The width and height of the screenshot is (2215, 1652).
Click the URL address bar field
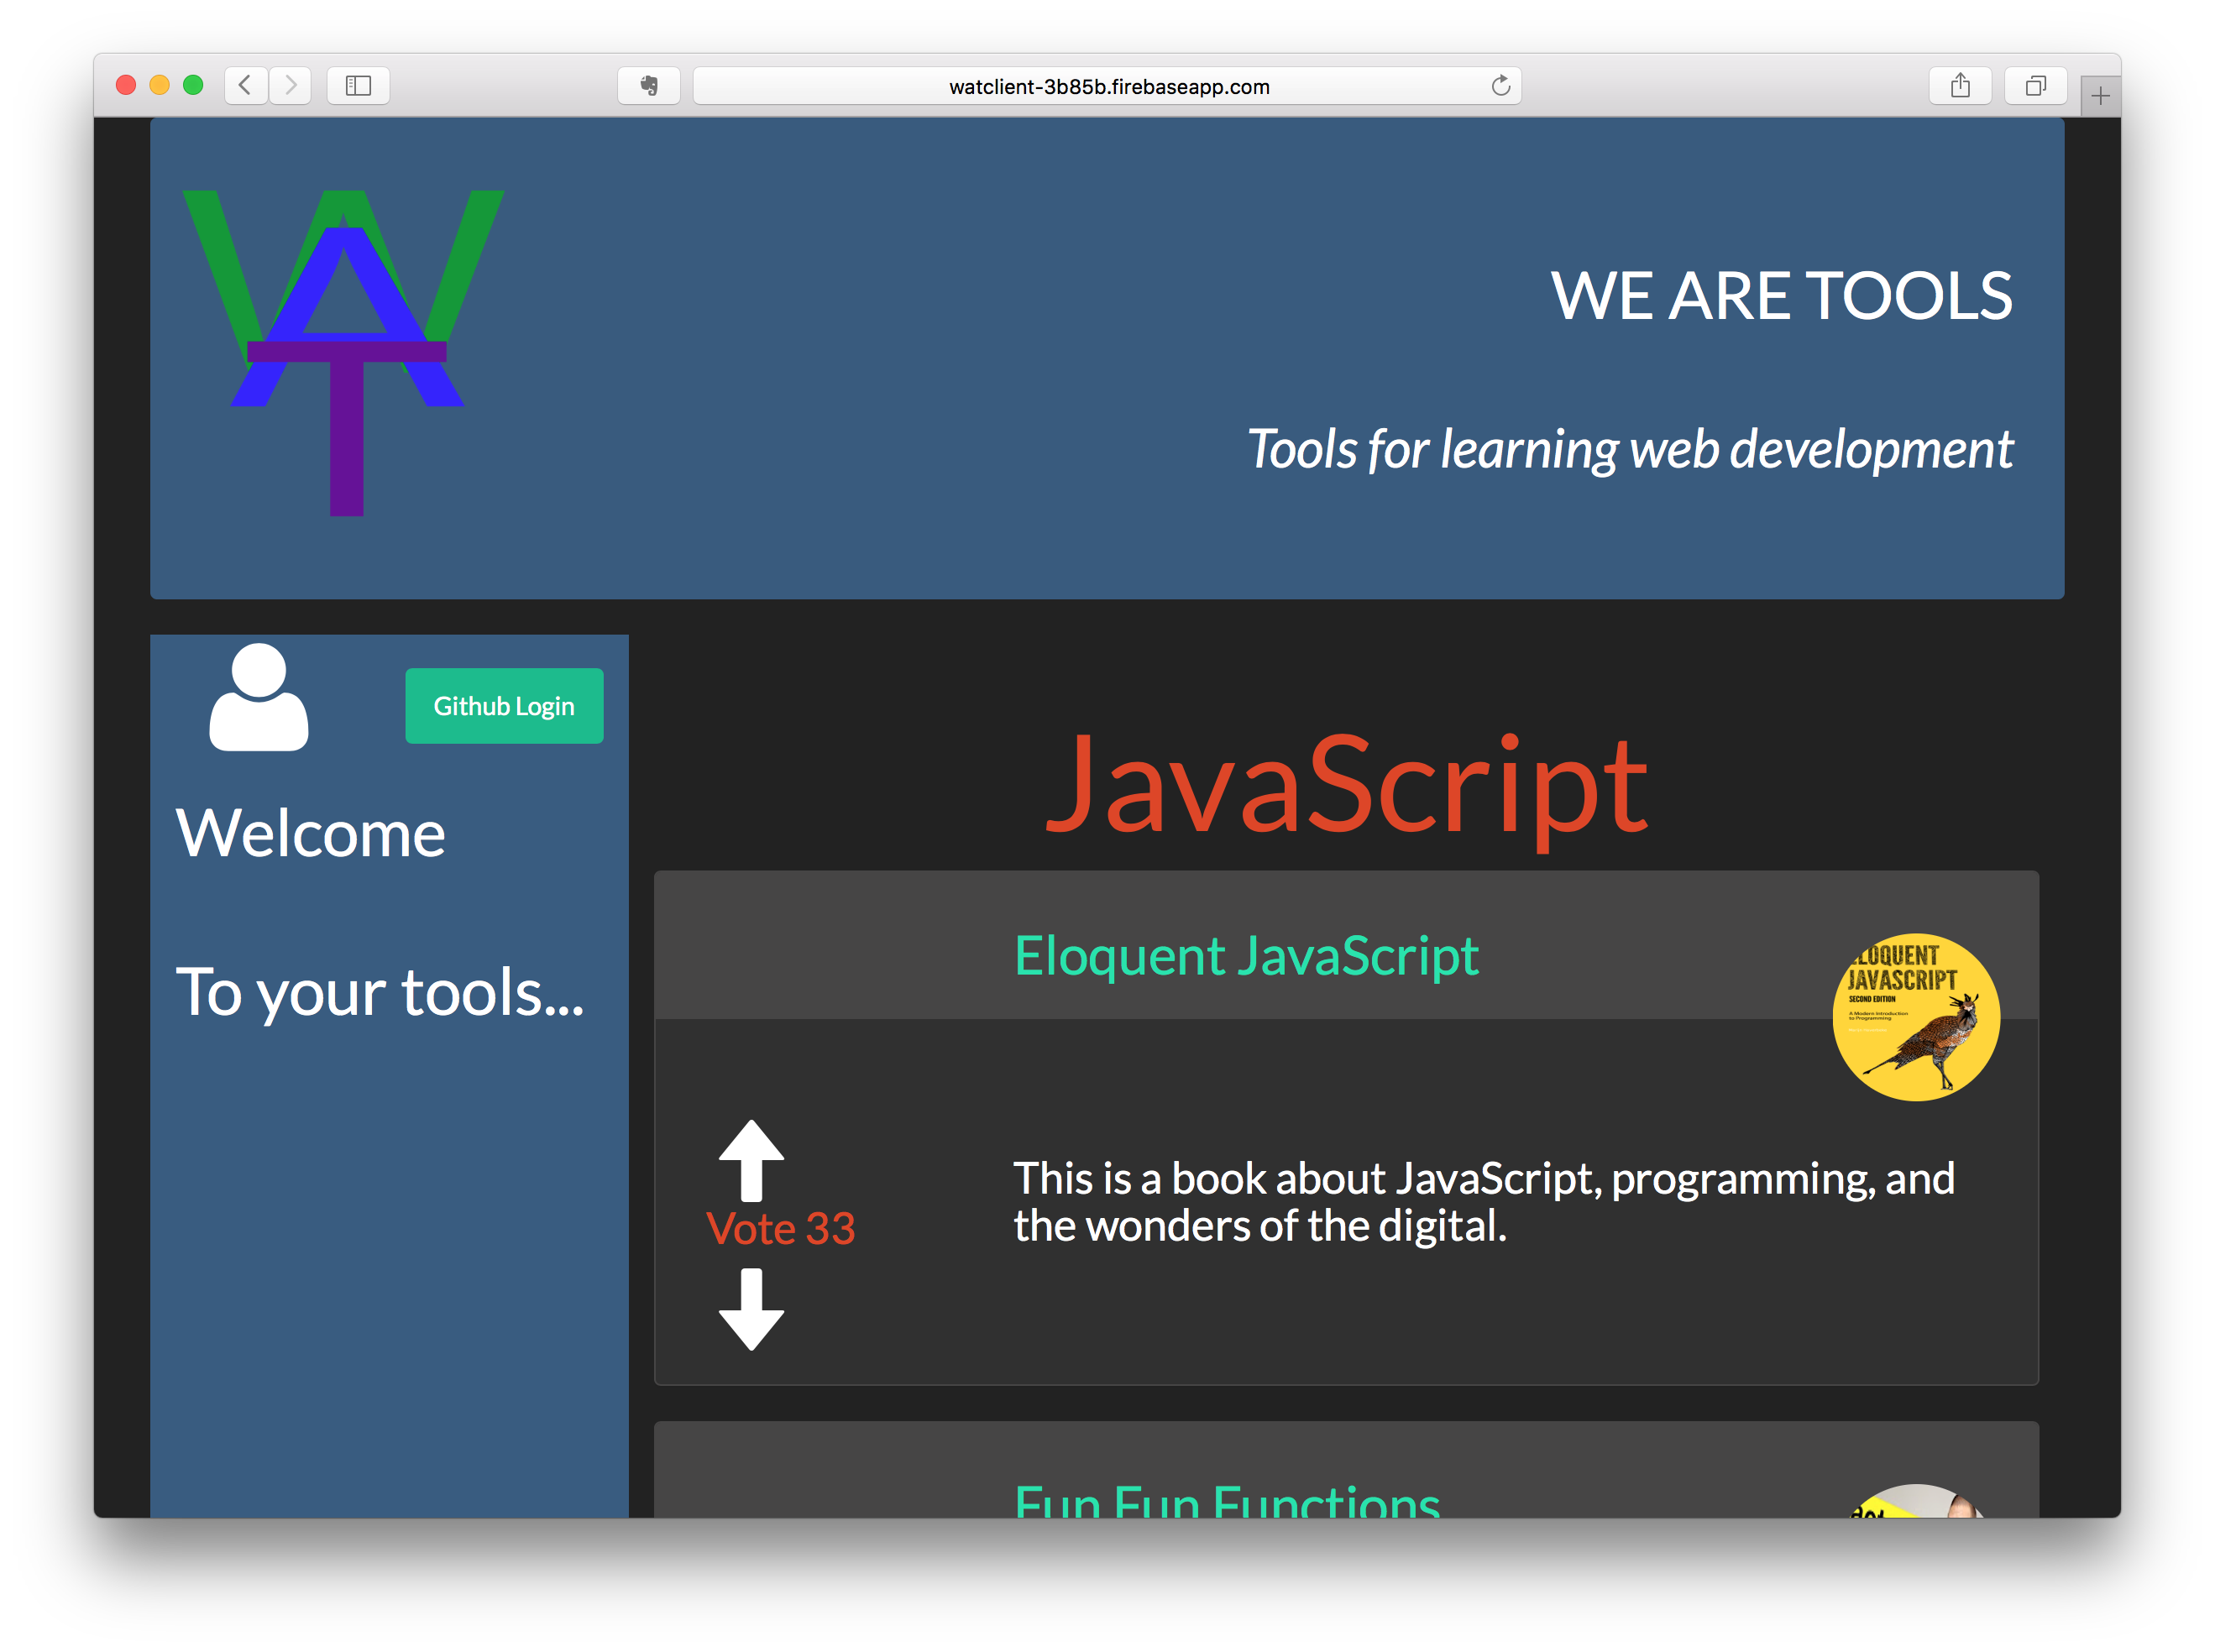tap(1108, 86)
